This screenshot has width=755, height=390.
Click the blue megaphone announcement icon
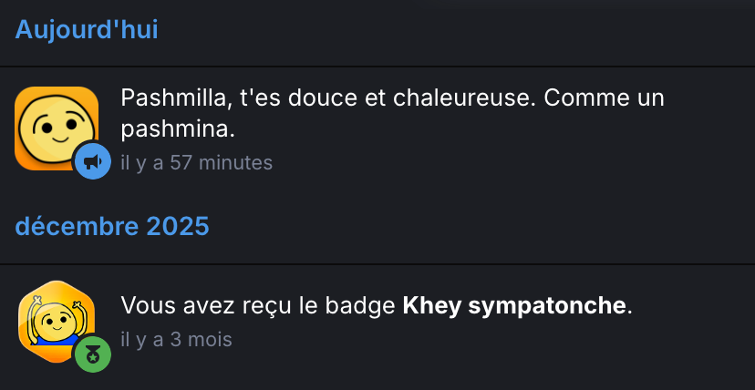[x=92, y=161]
